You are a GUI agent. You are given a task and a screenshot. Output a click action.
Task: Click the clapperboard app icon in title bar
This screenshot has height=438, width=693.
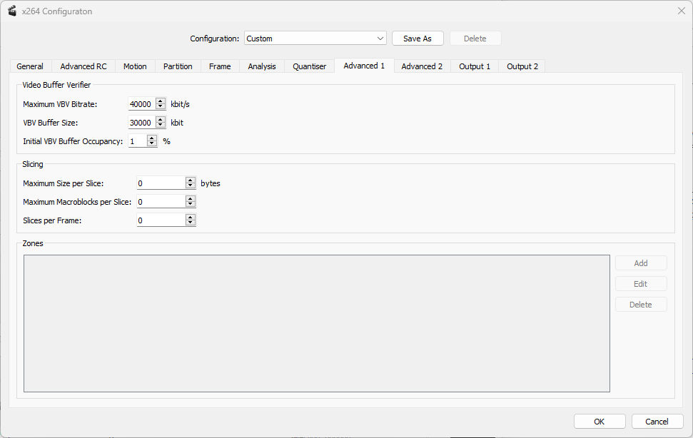(x=12, y=11)
